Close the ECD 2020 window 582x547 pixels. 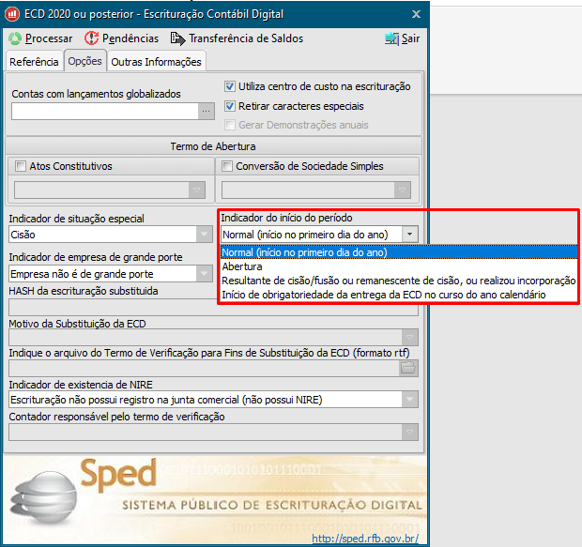[x=417, y=14]
